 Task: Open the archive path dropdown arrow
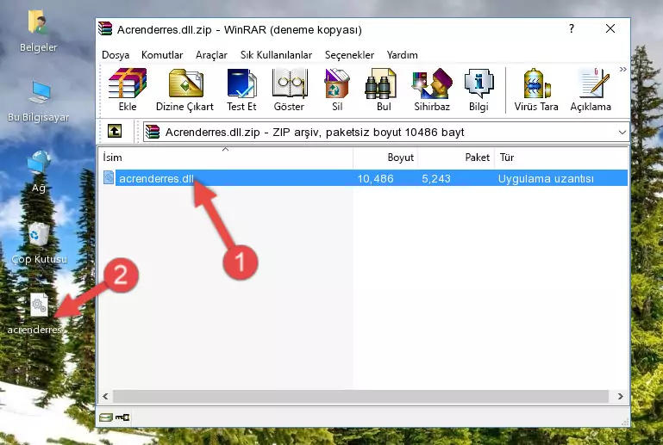click(622, 133)
